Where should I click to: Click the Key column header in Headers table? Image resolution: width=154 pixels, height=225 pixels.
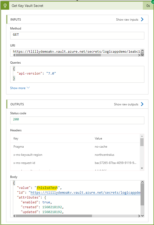point(16,138)
